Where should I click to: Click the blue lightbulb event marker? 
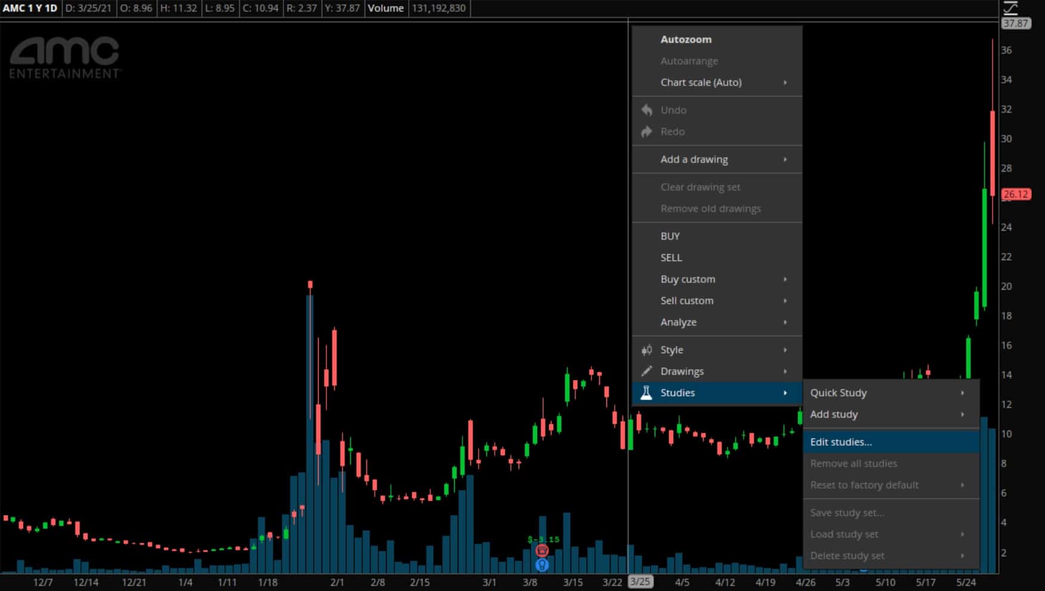(542, 564)
